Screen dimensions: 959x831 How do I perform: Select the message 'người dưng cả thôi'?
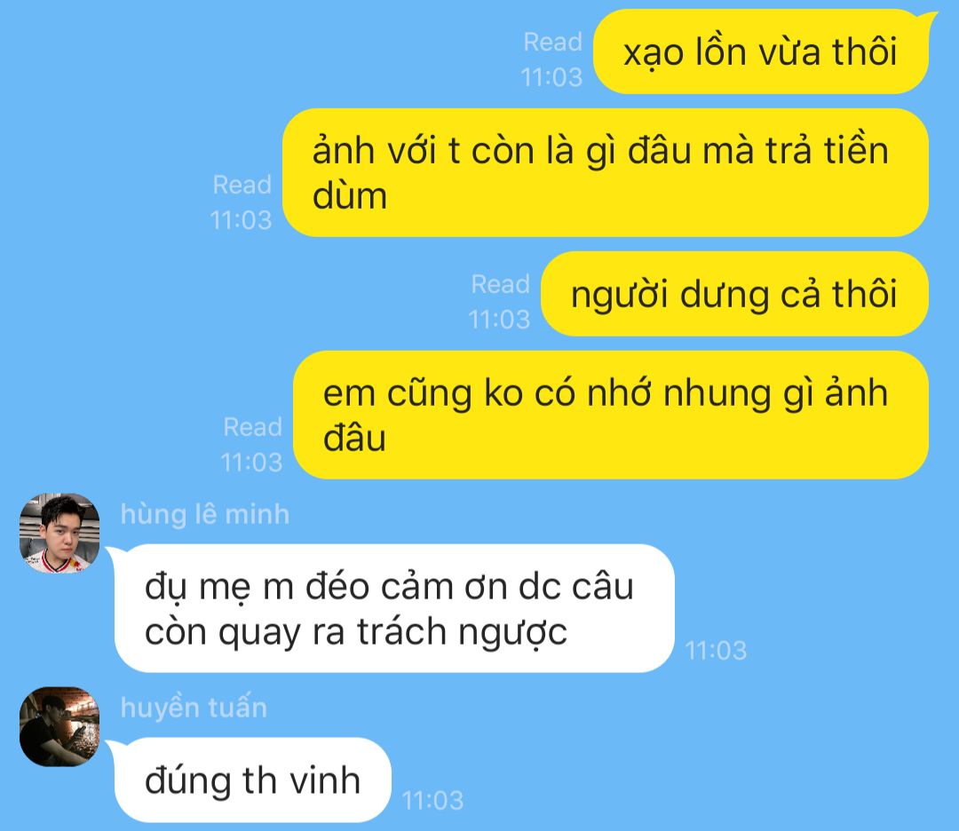click(734, 294)
